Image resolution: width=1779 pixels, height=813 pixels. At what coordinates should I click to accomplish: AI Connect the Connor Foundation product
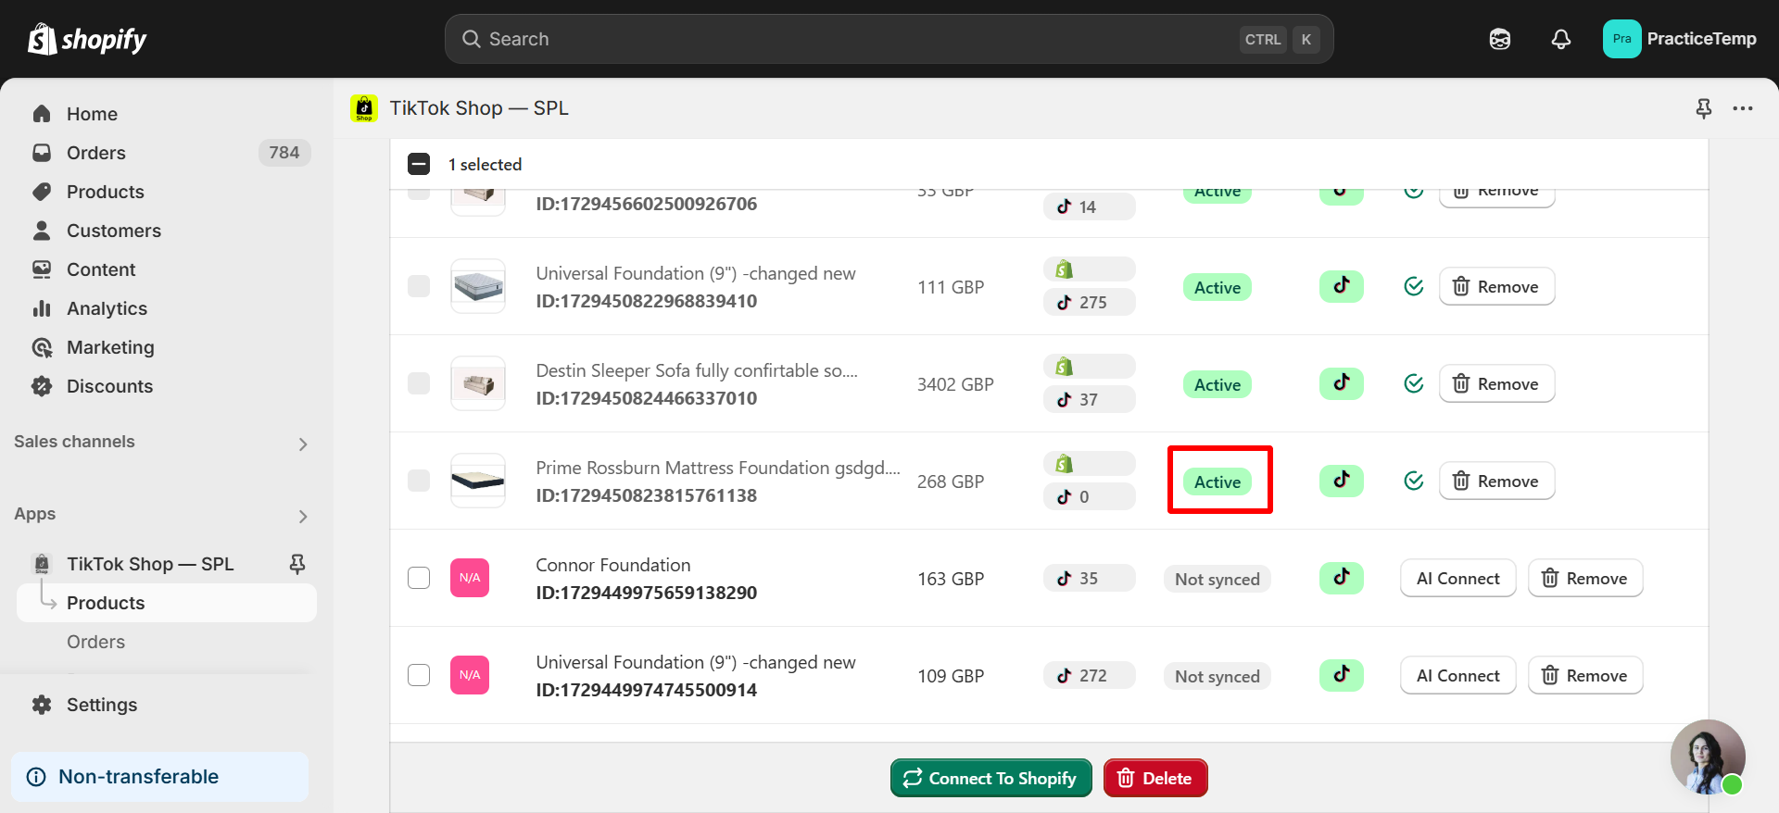[x=1457, y=578]
